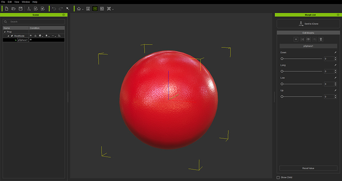Close the Morph List panel with its header icon
Image resolution: width=342 pixels, height=181 pixels.
tap(338, 15)
